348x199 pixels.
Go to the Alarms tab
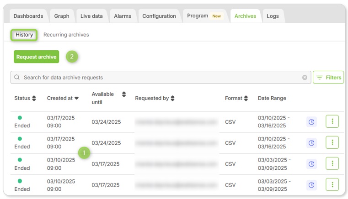tap(123, 16)
